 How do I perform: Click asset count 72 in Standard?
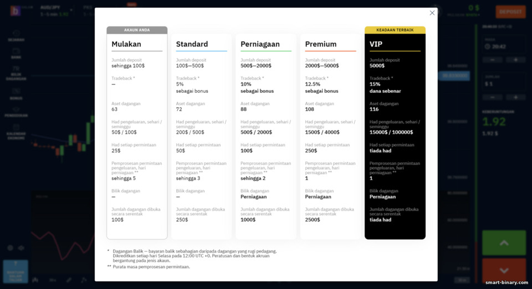click(x=179, y=109)
